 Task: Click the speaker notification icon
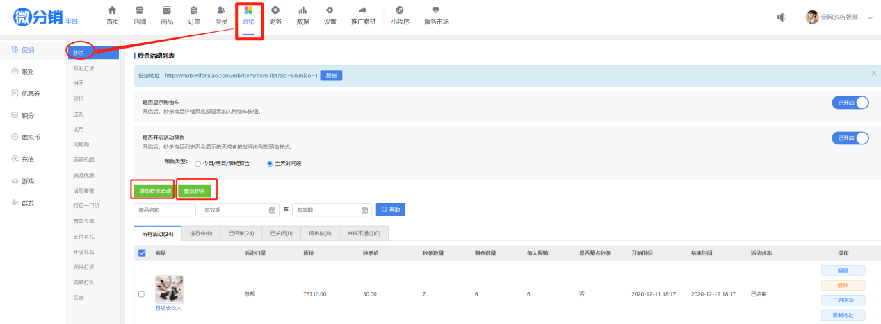pos(781,17)
